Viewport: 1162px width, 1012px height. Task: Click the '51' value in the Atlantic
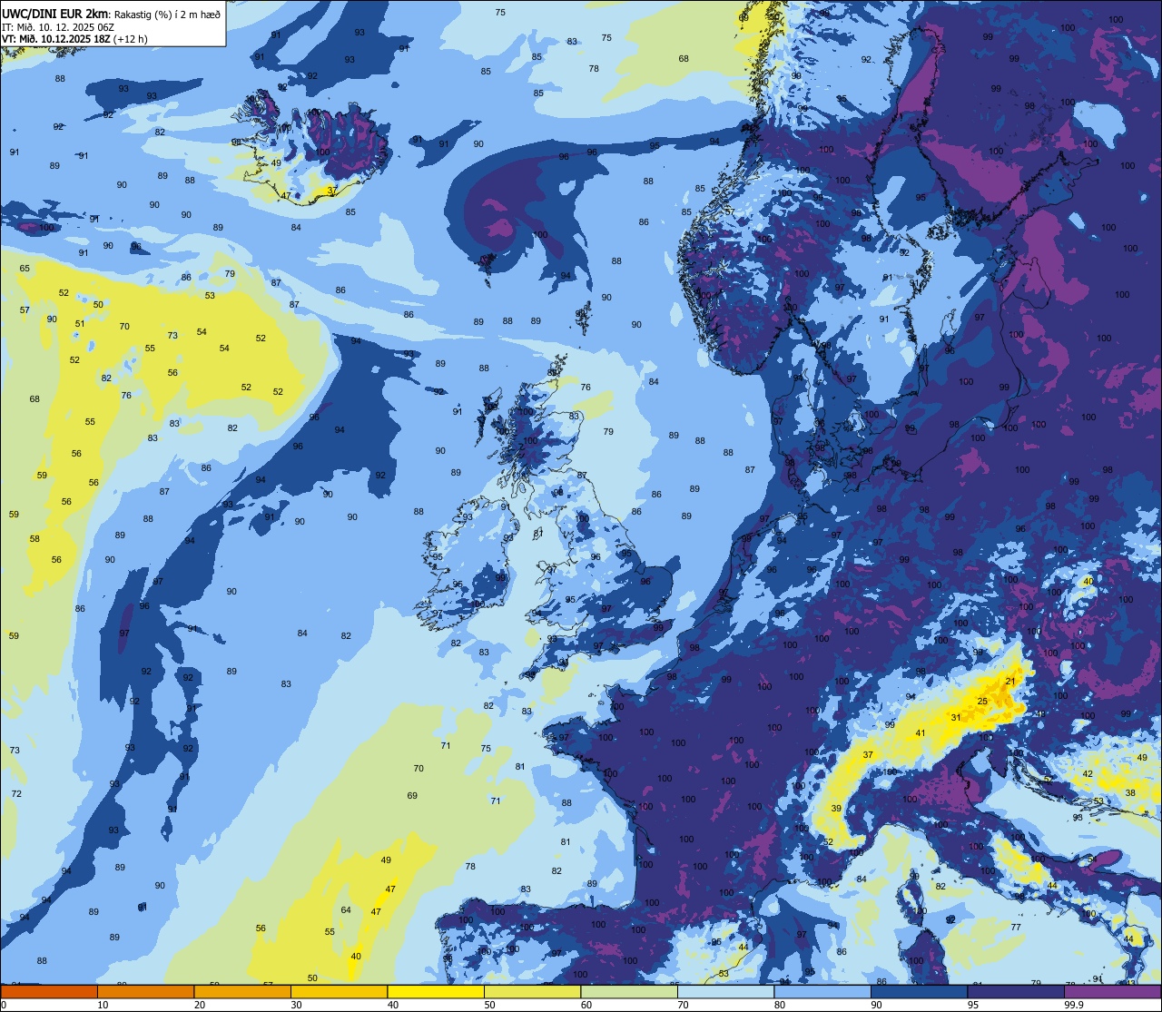(x=80, y=324)
